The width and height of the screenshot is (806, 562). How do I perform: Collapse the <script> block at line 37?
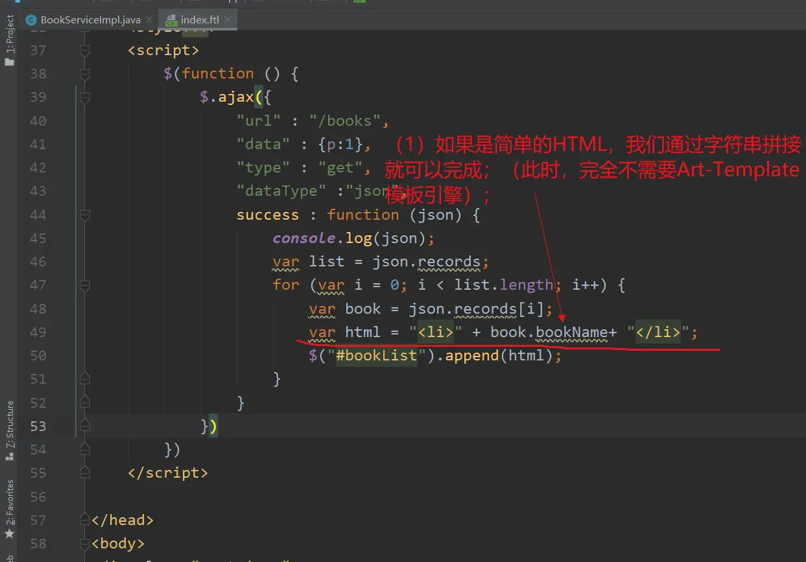point(84,50)
